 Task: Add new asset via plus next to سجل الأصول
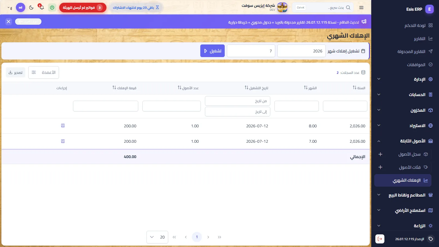(380, 155)
